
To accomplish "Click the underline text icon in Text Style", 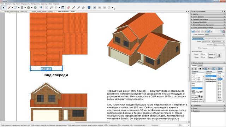I will point(195,69).
